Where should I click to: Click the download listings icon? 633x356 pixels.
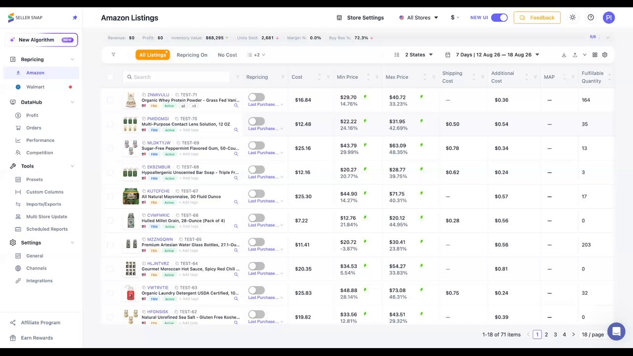(564, 55)
